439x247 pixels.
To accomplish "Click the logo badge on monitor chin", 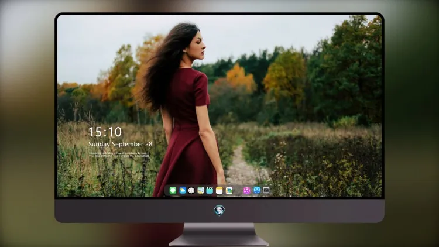I will point(220,211).
